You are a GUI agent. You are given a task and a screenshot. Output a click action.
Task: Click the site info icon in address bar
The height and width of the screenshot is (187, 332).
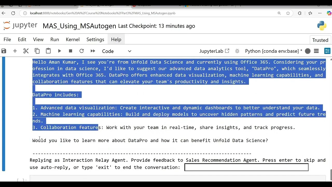pyautogui.click(x=25, y=13)
